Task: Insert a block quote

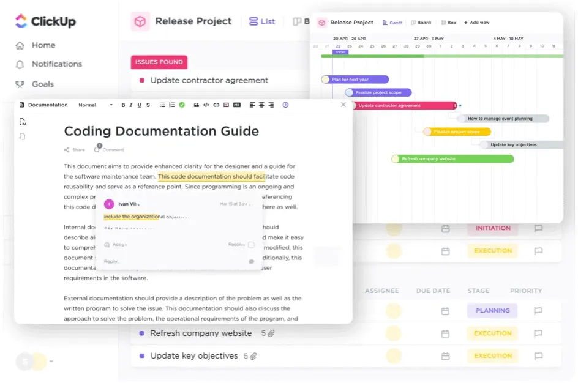Action: coord(197,105)
